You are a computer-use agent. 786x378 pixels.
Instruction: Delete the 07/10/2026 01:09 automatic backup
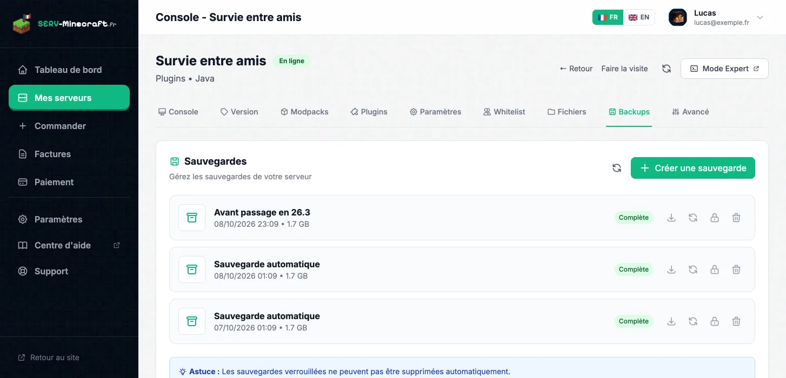coord(736,321)
